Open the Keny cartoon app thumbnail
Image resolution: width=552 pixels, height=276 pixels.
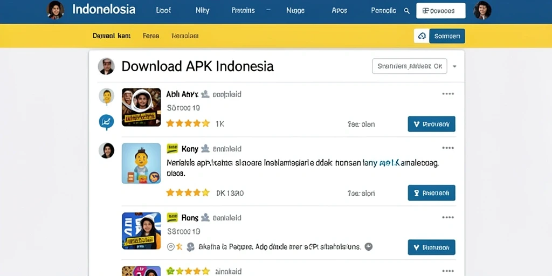coord(141,163)
